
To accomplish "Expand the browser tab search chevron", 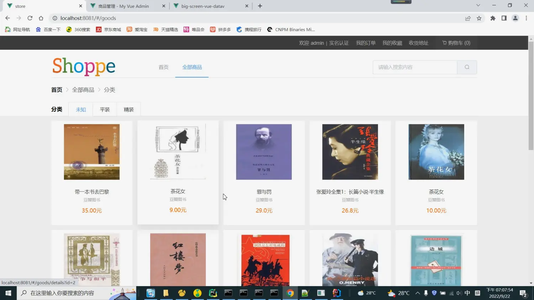I will 478,5.
